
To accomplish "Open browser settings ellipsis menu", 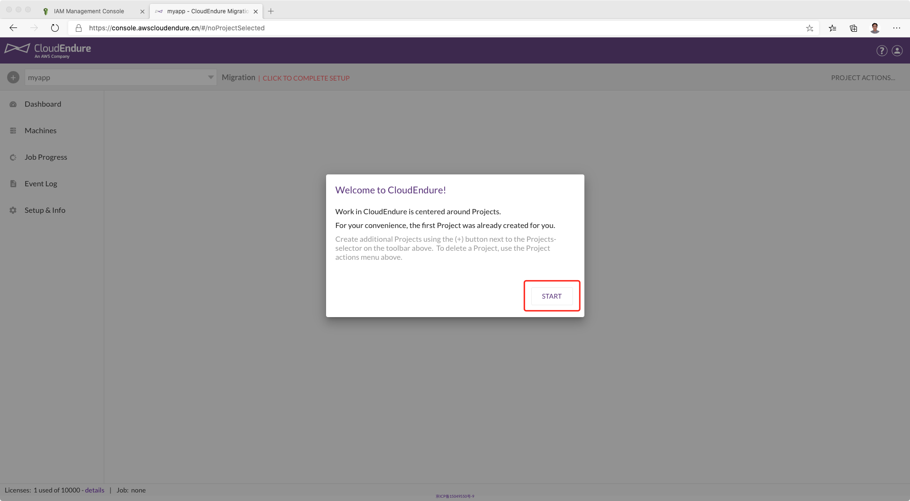I will pyautogui.click(x=897, y=28).
